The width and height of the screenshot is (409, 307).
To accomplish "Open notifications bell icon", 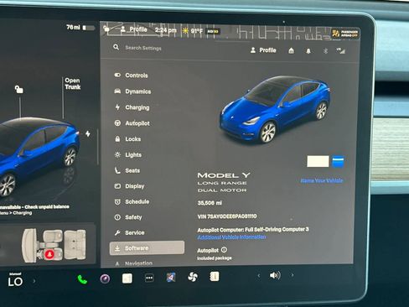I will [308, 51].
